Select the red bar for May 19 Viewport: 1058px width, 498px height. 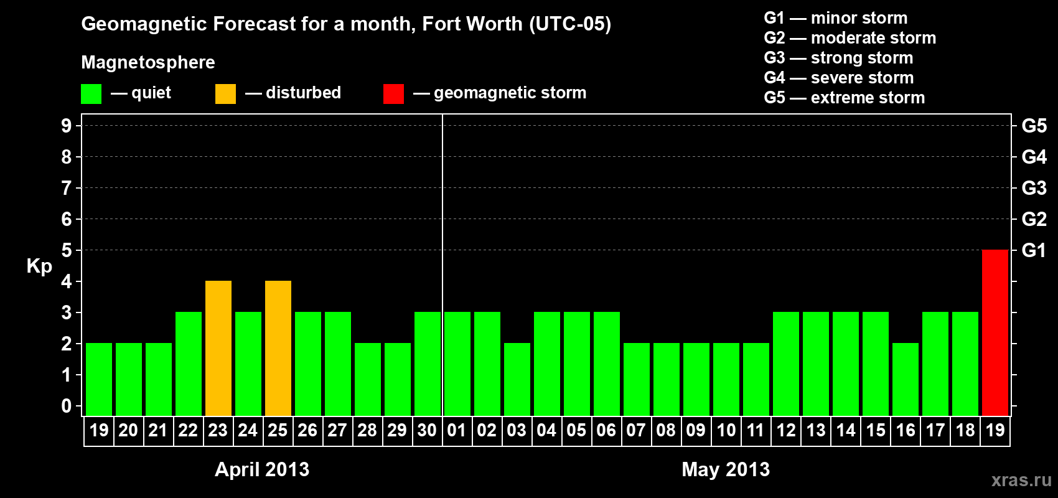[995, 332]
